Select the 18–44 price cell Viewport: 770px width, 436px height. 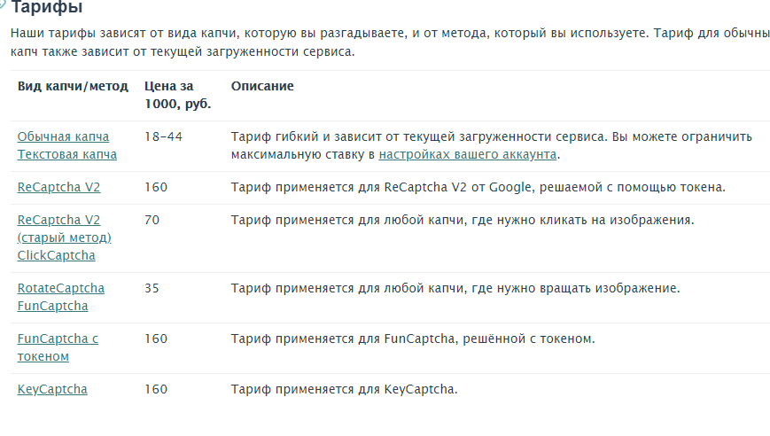164,136
